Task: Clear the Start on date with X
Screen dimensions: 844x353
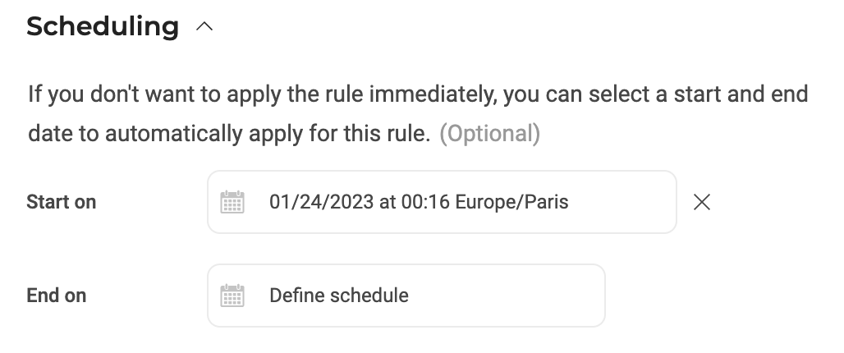Action: (x=701, y=202)
